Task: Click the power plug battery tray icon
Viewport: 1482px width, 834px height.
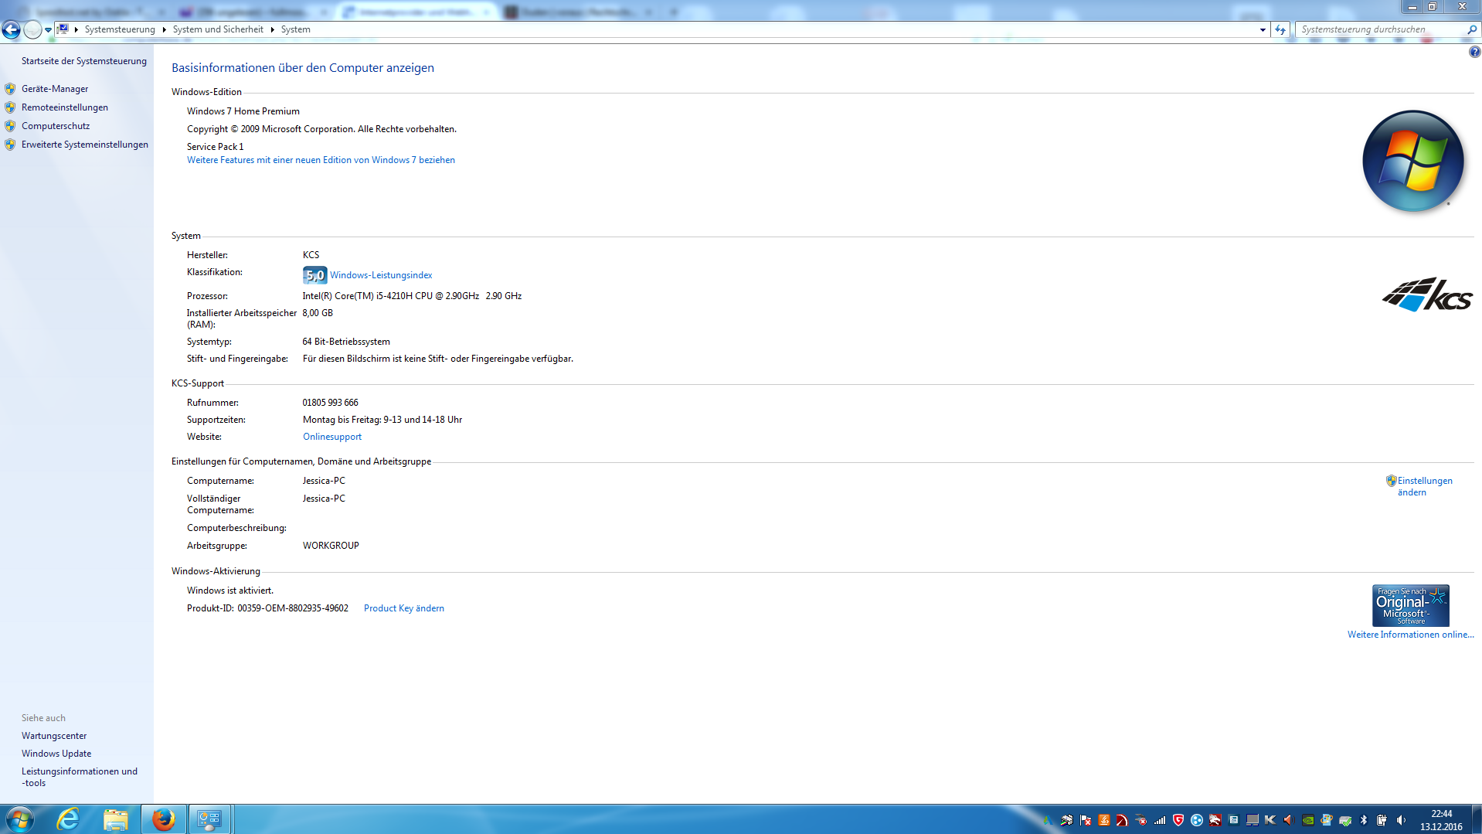Action: point(1382,820)
